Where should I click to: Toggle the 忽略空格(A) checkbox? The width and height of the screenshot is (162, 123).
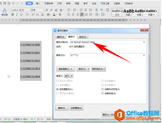102,93
